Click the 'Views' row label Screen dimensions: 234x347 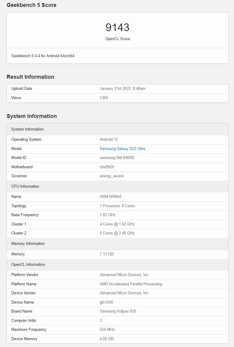click(16, 98)
